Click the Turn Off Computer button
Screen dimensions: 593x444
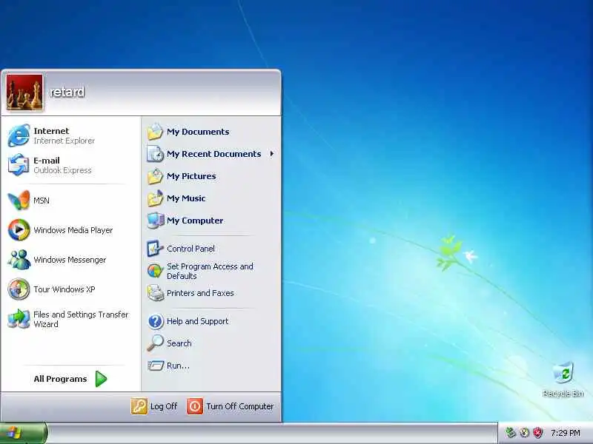[231, 406]
